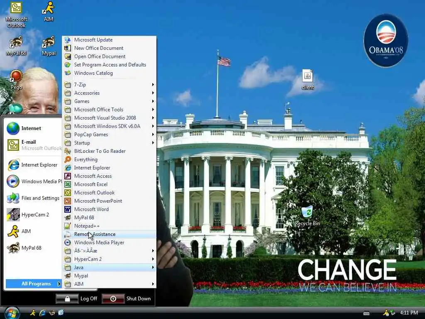
Task: Launch Windows Media Player from All Programs
Action: (x=110, y=243)
